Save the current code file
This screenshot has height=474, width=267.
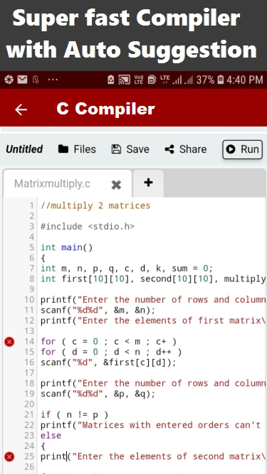[x=130, y=149]
